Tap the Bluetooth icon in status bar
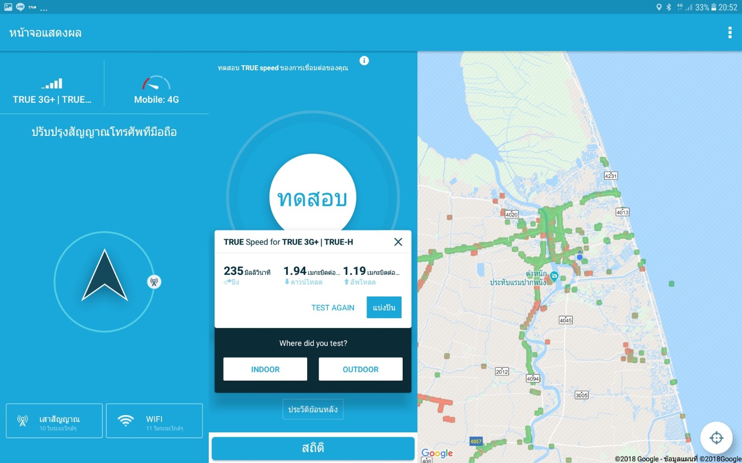Viewport: 742px width, 463px height. [669, 7]
